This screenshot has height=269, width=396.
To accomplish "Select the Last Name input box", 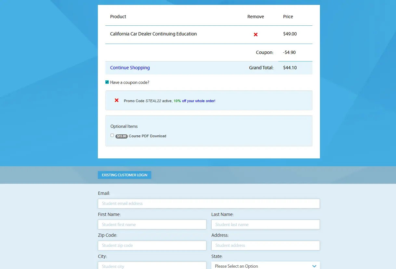I will [x=265, y=224].
